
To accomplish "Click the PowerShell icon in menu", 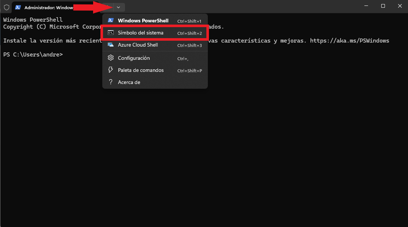I will tap(111, 20).
